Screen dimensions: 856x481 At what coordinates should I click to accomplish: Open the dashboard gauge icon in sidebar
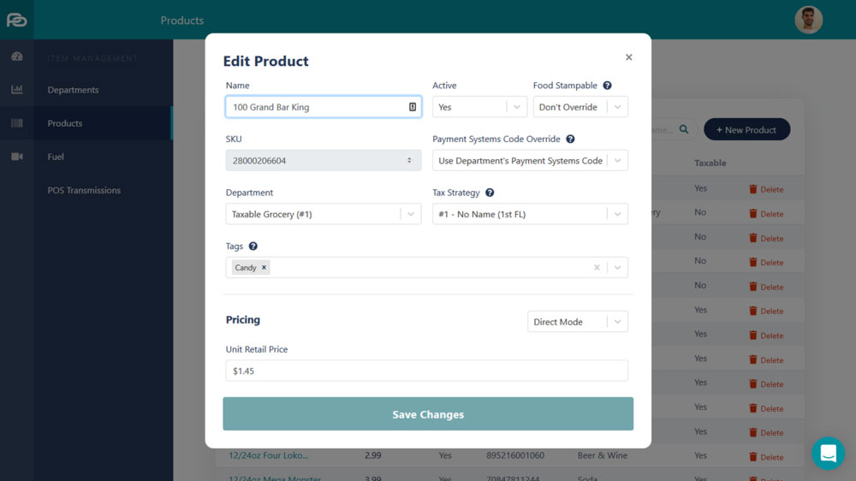(17, 56)
